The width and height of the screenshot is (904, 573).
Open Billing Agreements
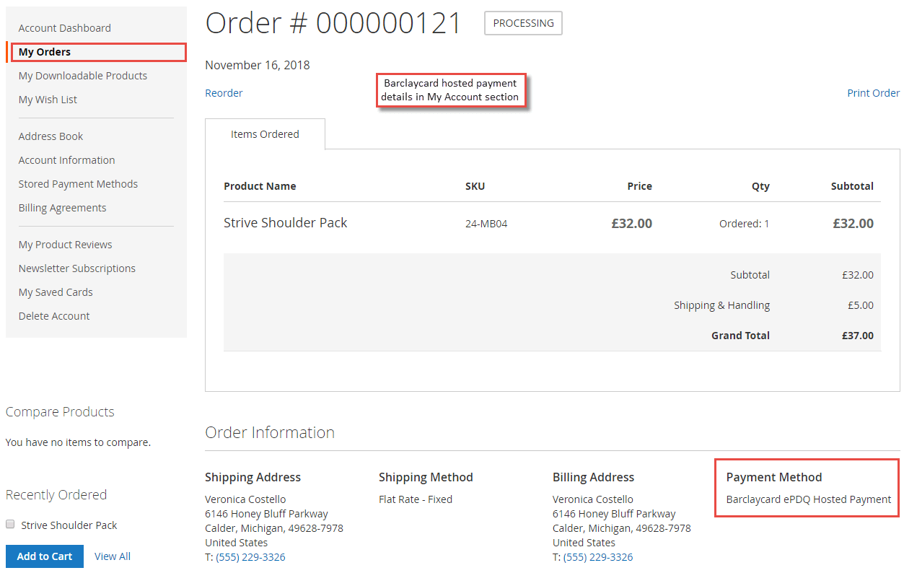[62, 207]
